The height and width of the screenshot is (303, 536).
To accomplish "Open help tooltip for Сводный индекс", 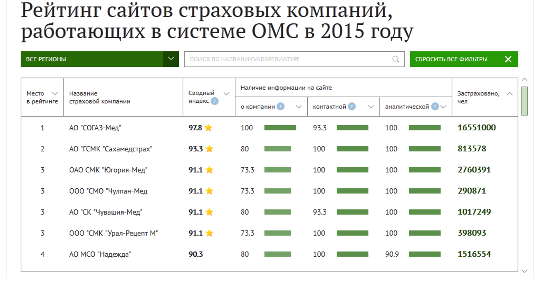I will [214, 101].
